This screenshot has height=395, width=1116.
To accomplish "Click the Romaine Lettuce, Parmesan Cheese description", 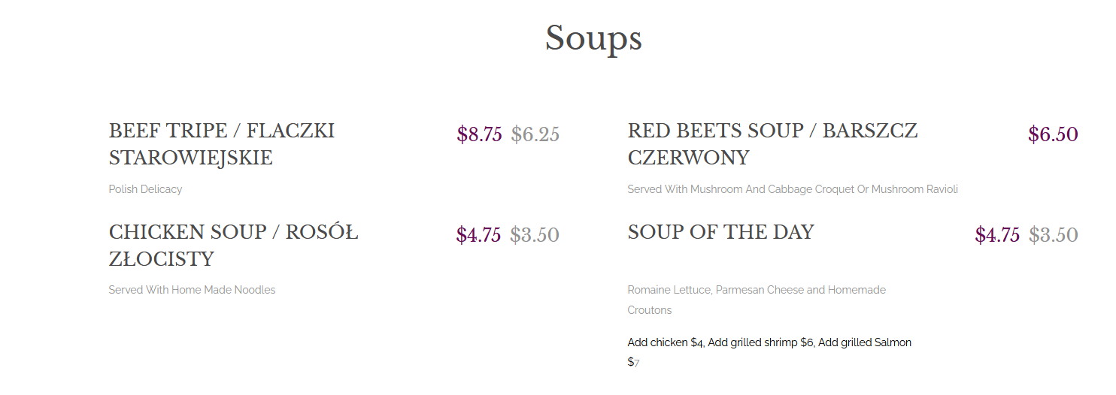I will [756, 290].
